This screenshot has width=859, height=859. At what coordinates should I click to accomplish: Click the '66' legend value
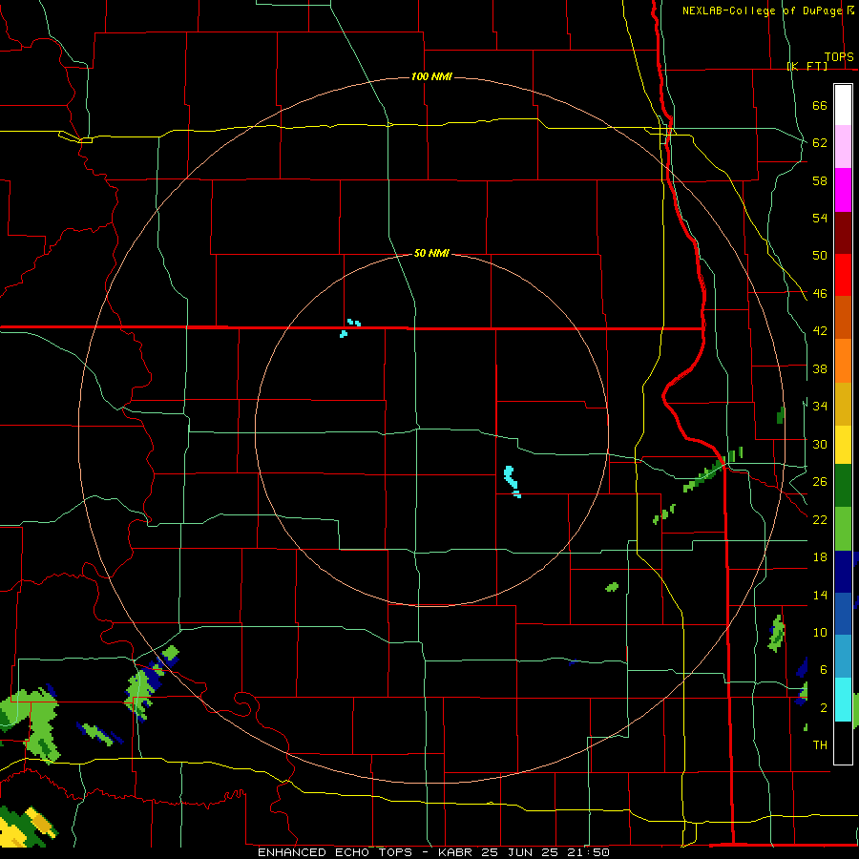[820, 105]
